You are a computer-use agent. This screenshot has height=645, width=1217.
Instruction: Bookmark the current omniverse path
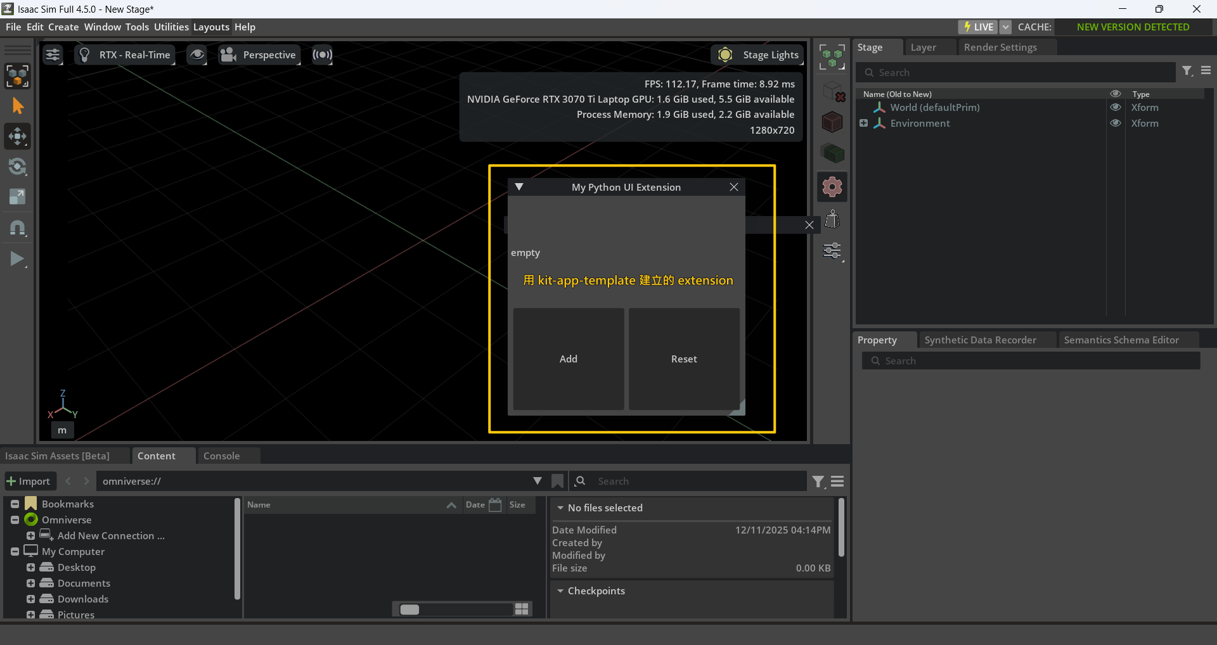tap(557, 482)
